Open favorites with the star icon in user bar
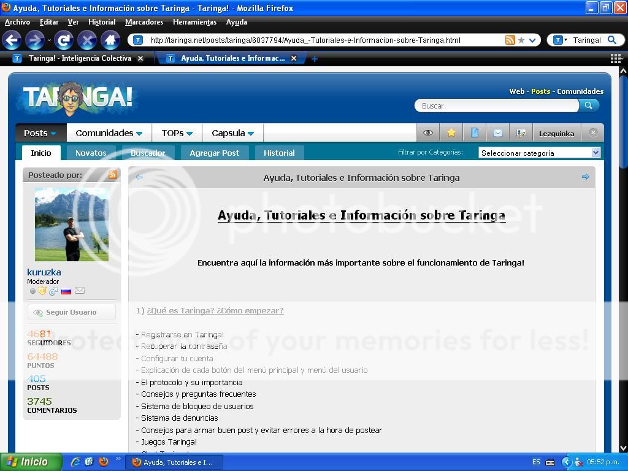Screen dimensions: 628x471 [x=451, y=133]
